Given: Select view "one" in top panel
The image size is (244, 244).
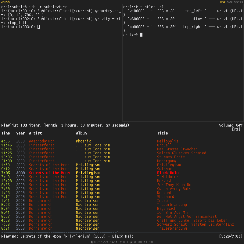Looking at the screenshot, I should 223,2.
